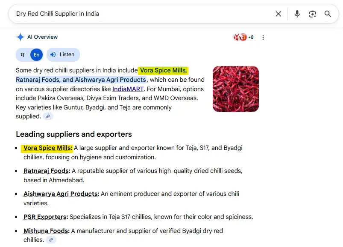Open the IndiaMART link

pyautogui.click(x=128, y=89)
